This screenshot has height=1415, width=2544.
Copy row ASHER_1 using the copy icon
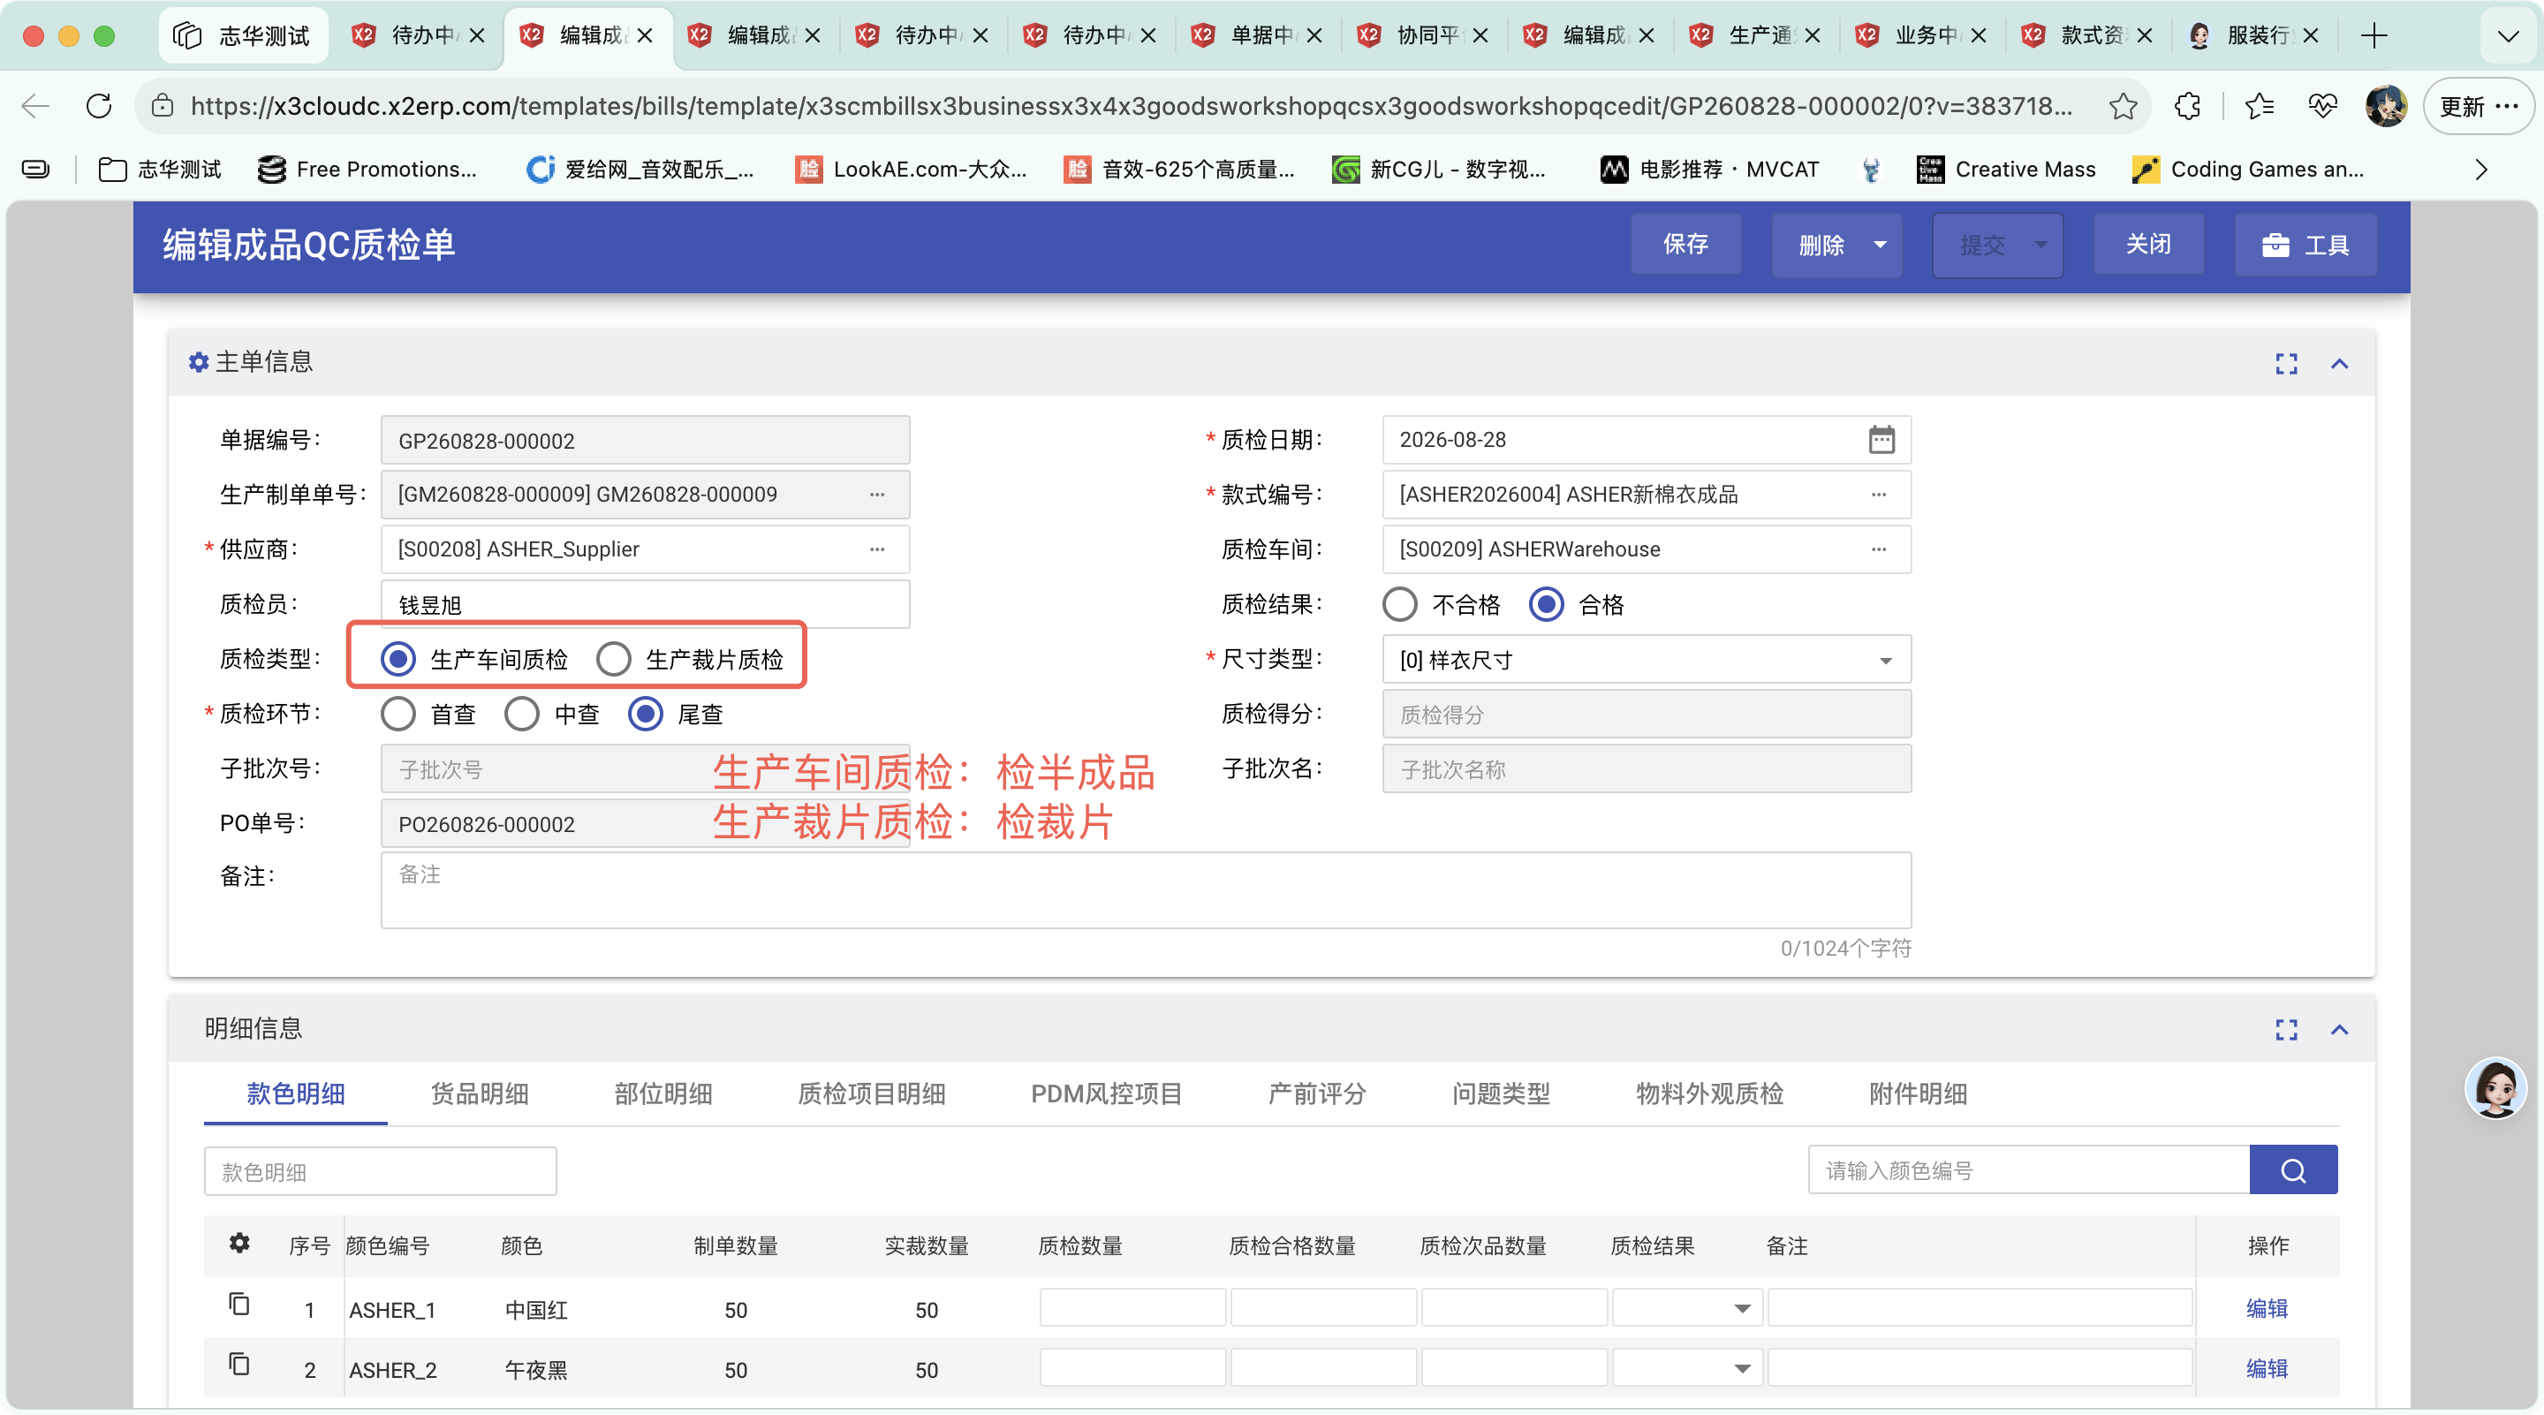point(239,1305)
